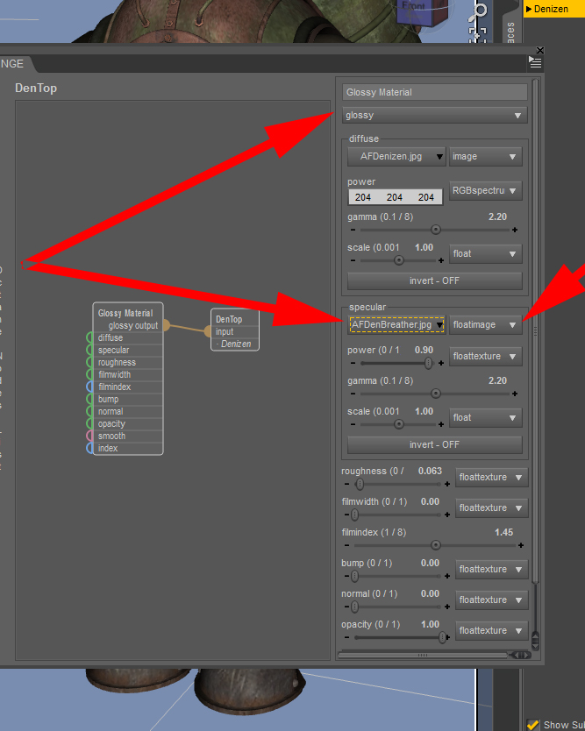This screenshot has height=731, width=585.
Task: Open normal floattexture dropdown
Action: click(492, 600)
